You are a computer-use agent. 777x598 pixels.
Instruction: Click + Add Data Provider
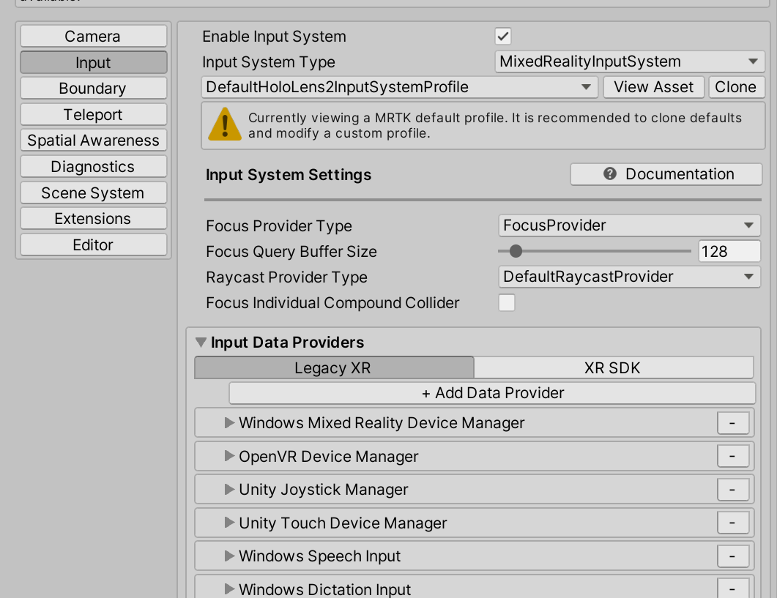[492, 393]
